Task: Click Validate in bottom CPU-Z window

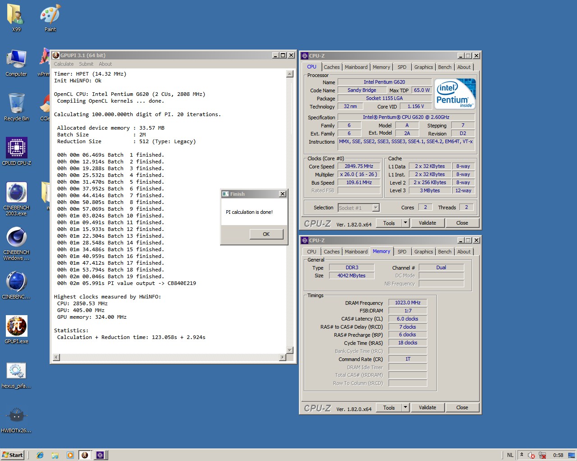Action: coord(427,407)
